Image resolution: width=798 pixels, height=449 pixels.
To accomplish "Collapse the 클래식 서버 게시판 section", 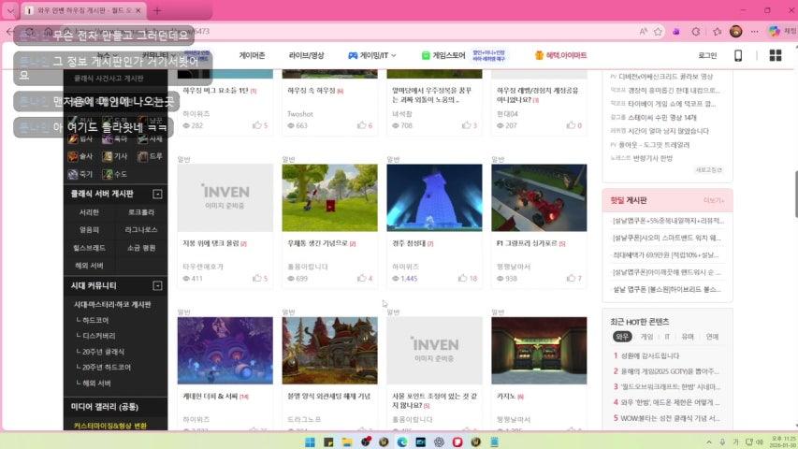I will tap(157, 194).
